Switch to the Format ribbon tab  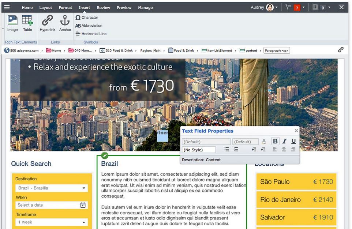[65, 8]
